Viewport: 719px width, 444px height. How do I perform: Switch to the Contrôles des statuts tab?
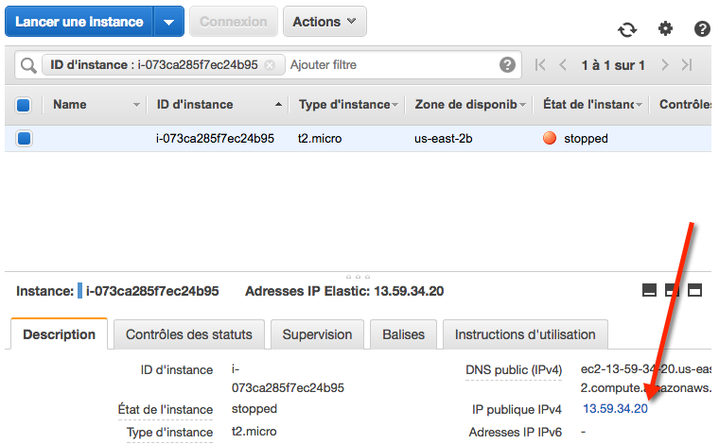tap(188, 334)
